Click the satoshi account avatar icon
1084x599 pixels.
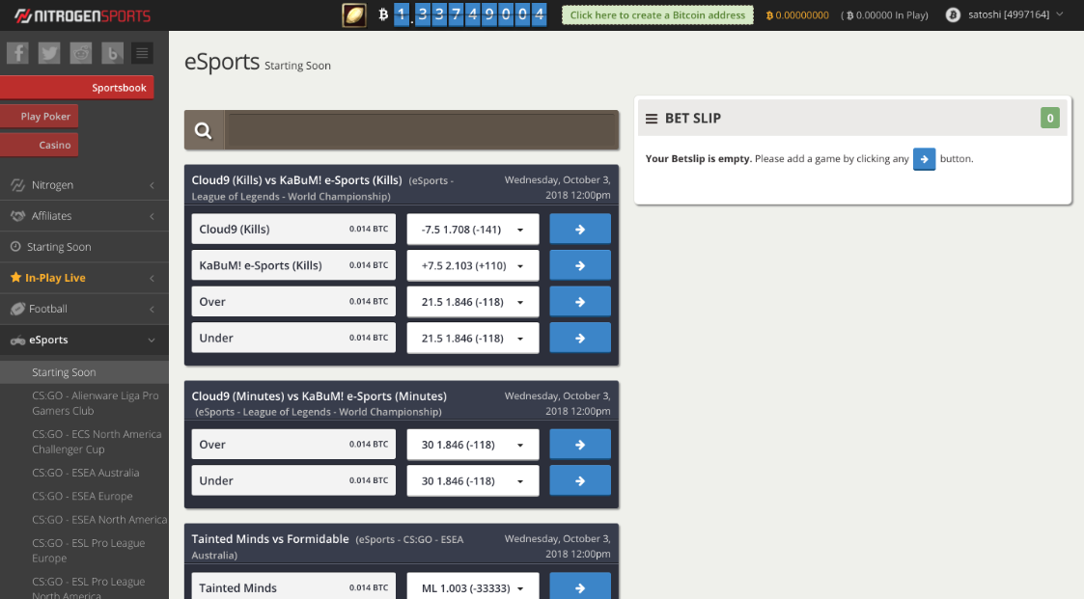953,14
